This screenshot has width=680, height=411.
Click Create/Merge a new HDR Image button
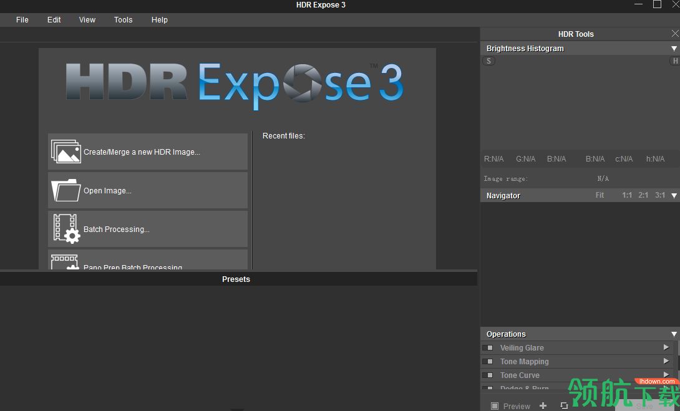pos(148,152)
